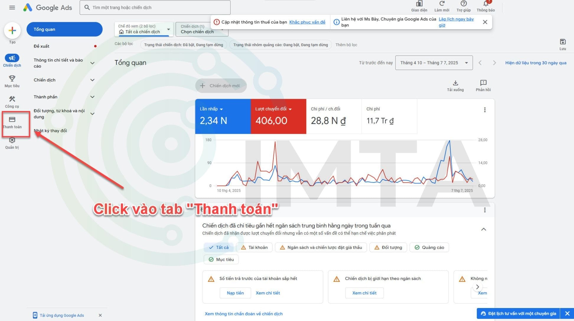Select the Thanh toán sidebar icon
Screen dimensions: 574x321
pyautogui.click(x=12, y=120)
